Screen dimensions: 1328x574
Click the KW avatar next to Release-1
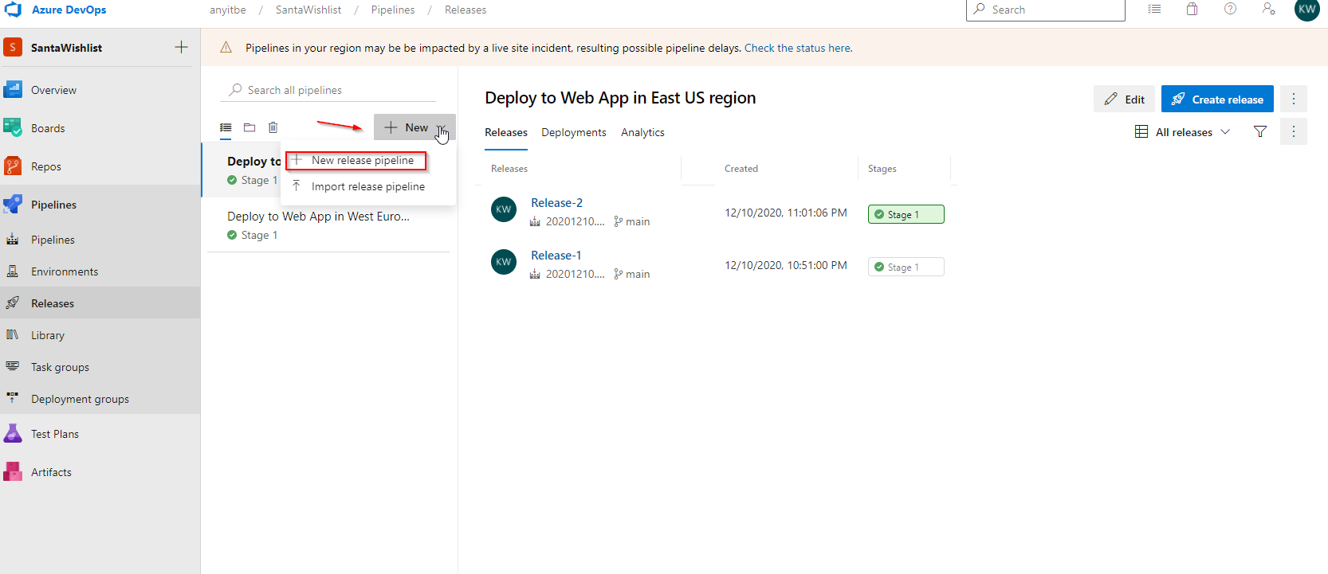point(504,262)
